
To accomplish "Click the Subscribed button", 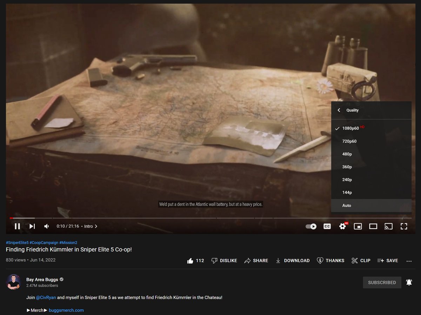I will click(x=382, y=282).
